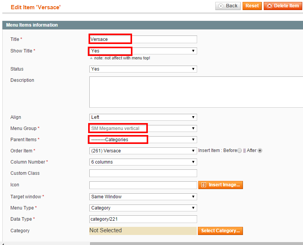The height and width of the screenshot is (245, 303).
Task: Open the Menu Group dropdown
Action: (143, 128)
